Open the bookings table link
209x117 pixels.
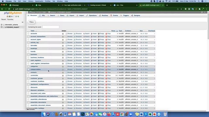[x=34, y=48]
